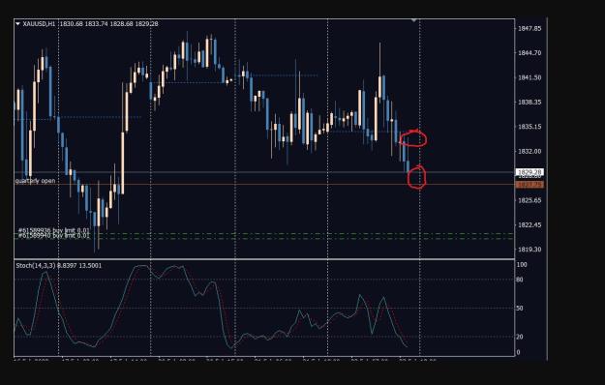
Task: Click the 0 level on stochastic scale
Action: point(518,352)
